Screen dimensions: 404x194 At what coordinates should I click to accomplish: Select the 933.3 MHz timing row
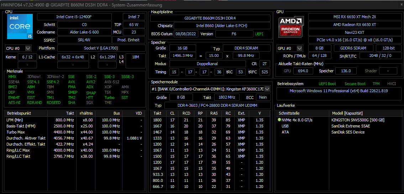210,174
